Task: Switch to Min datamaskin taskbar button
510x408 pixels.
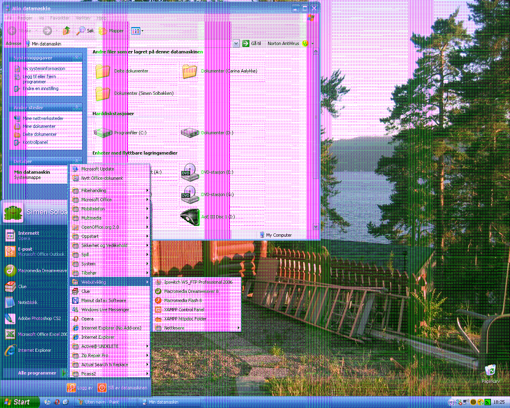Action: pyautogui.click(x=172, y=402)
